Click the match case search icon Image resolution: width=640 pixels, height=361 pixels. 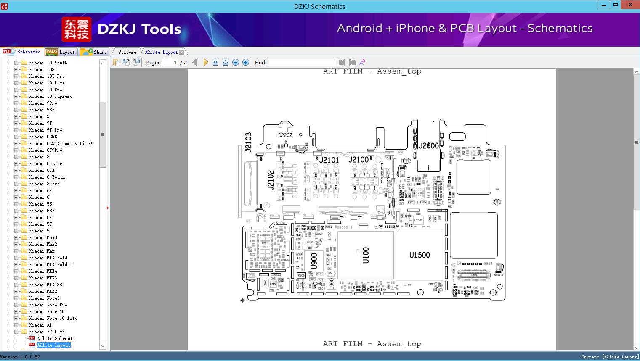(362, 62)
